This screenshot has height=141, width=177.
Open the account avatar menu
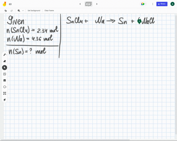click(x=172, y=4)
